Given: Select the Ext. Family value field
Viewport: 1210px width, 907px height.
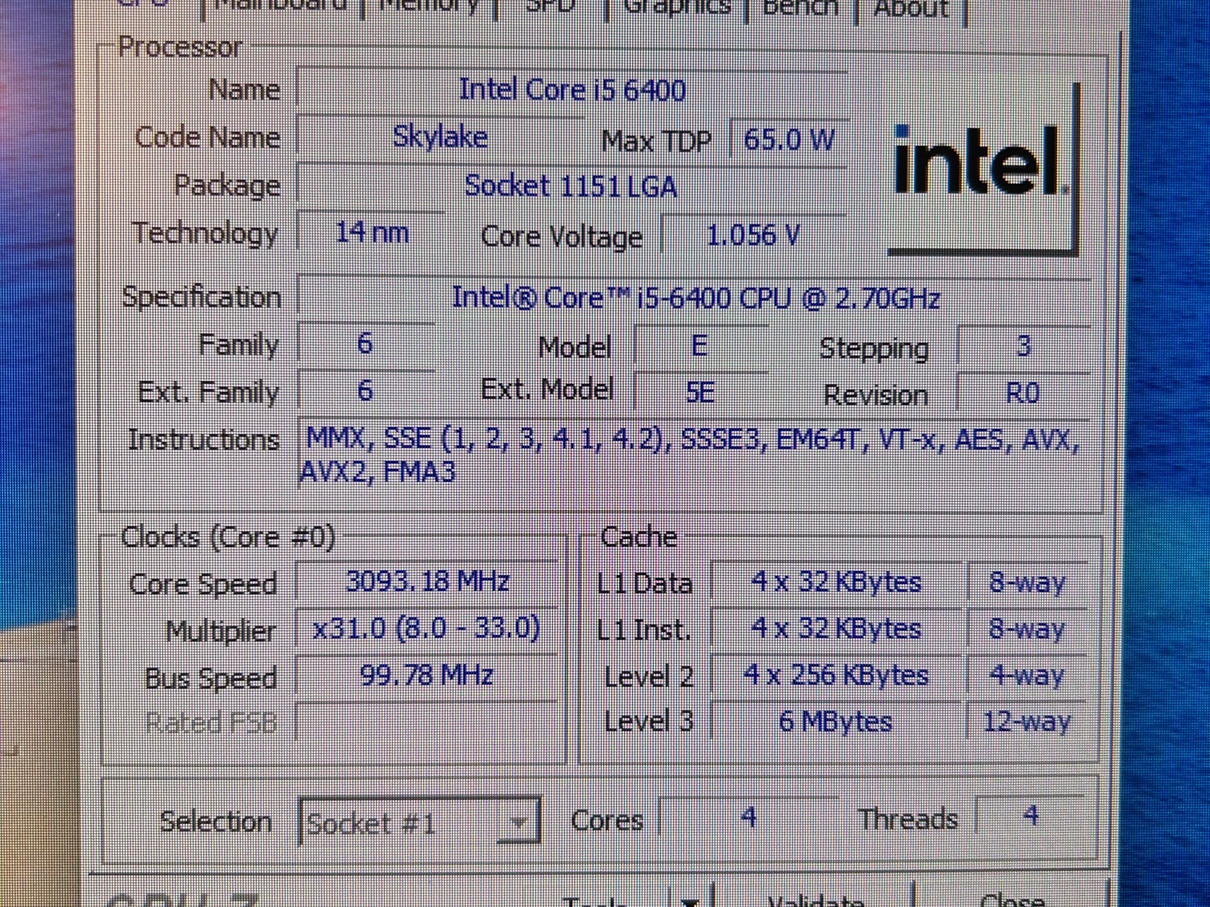Looking at the screenshot, I should click(x=366, y=390).
